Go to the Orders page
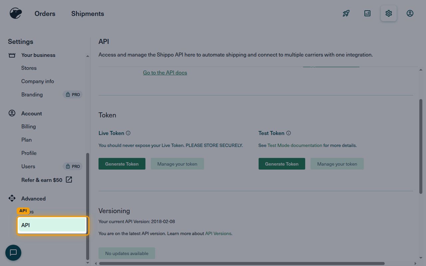Screen dimensions: 426x266 point(45,14)
